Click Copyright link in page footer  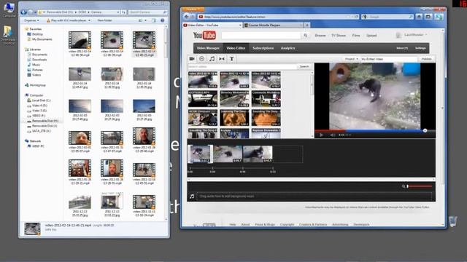(x=287, y=225)
